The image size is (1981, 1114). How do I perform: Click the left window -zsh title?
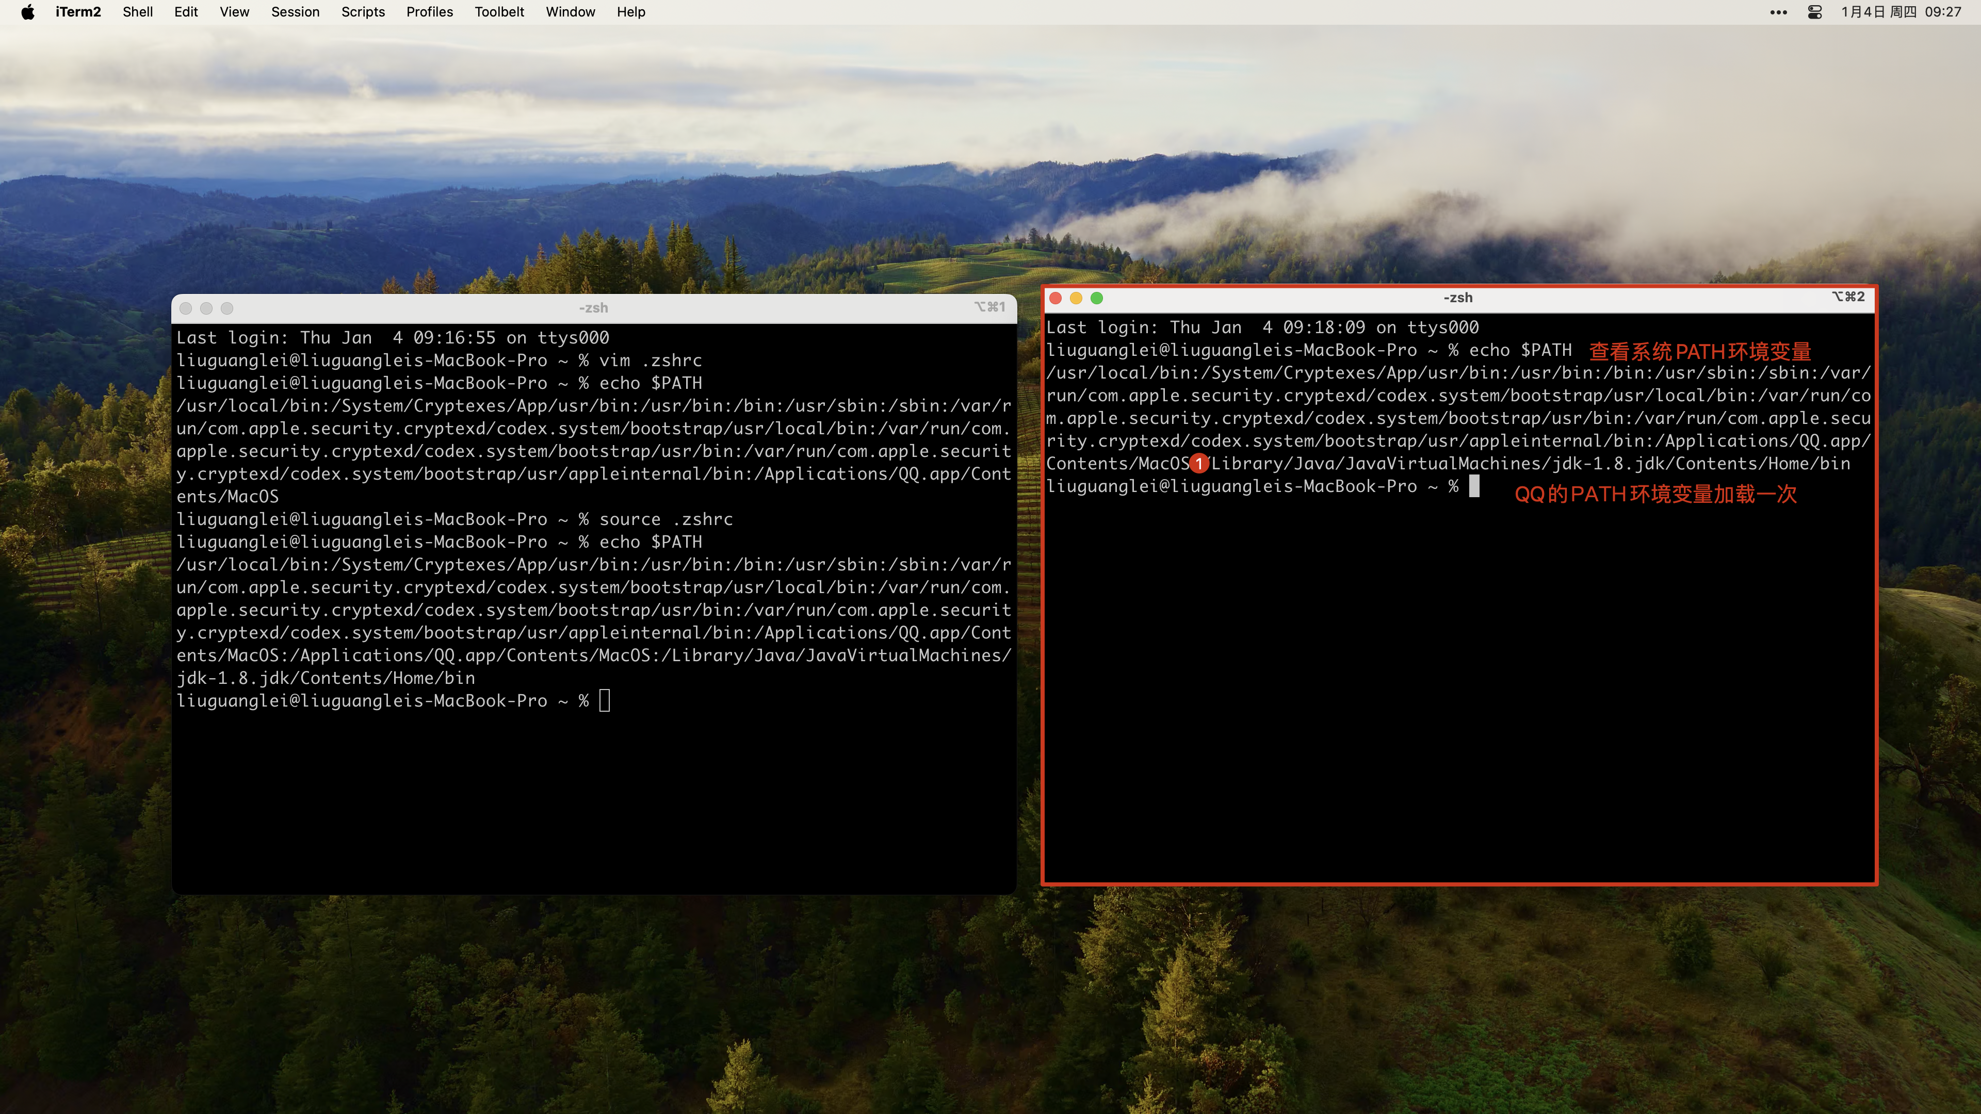(593, 307)
